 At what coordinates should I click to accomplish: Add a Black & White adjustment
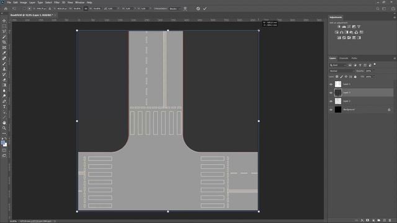[346, 32]
